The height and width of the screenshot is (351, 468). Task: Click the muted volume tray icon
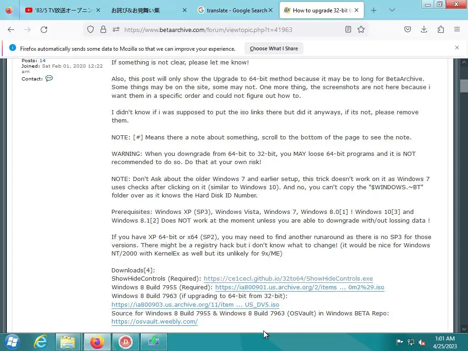pos(422,342)
